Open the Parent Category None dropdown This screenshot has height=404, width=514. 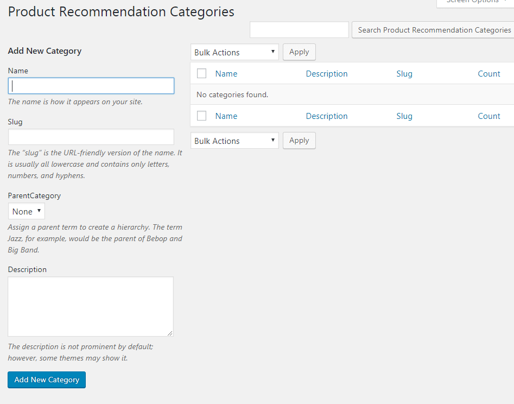coord(27,211)
